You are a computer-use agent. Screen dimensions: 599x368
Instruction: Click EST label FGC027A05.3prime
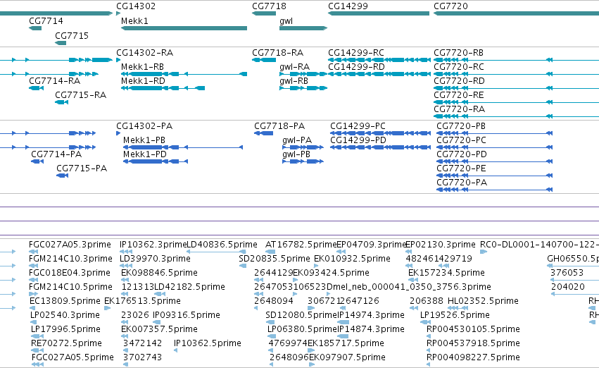click(x=70, y=245)
